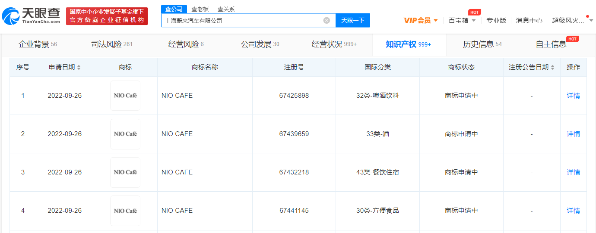Switch to the 查公司 search tab
Image resolution: width=596 pixels, height=233 pixels.
(174, 9)
